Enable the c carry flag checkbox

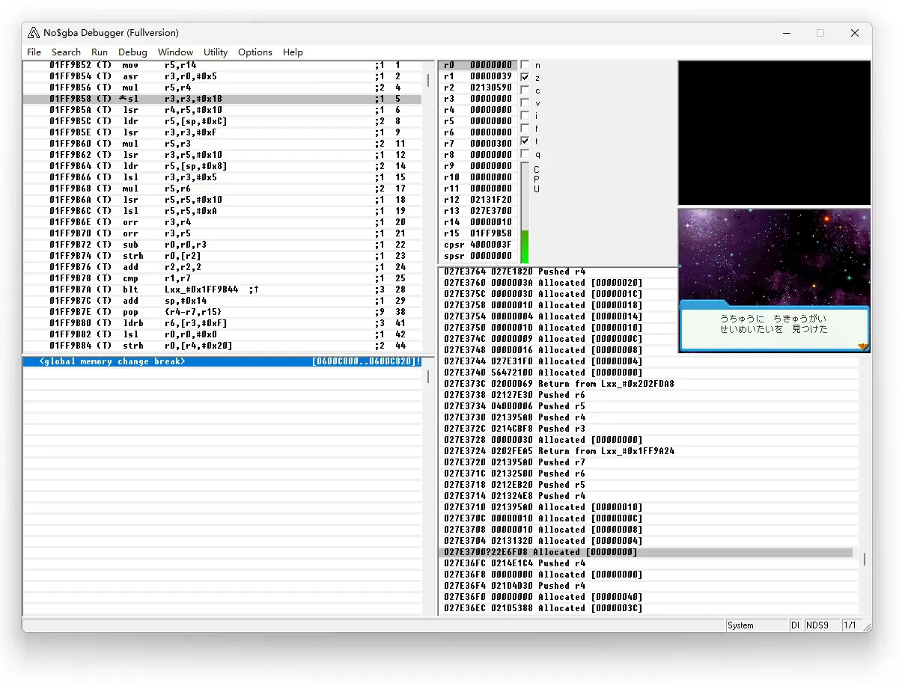tap(525, 91)
